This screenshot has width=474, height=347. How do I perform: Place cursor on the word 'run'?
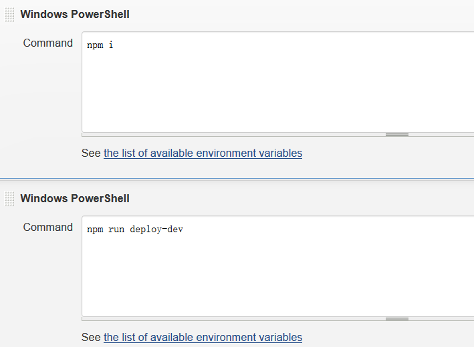[x=116, y=230]
